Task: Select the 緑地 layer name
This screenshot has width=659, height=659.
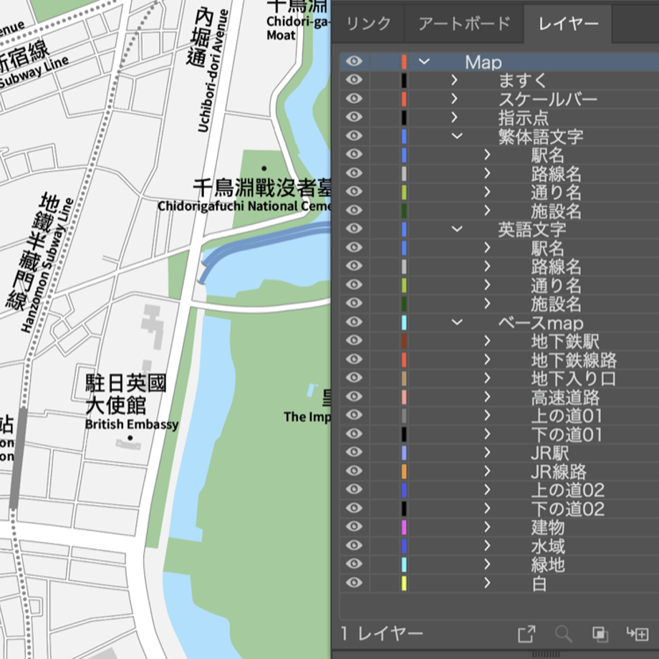Action: [548, 564]
